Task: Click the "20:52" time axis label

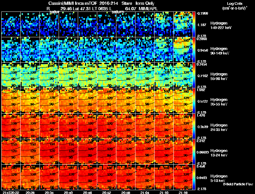Action: (107, 192)
